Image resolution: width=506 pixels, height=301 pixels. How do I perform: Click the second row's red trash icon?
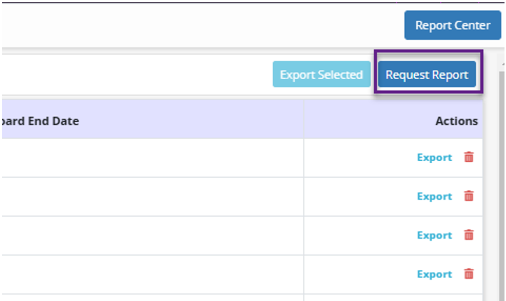click(468, 196)
